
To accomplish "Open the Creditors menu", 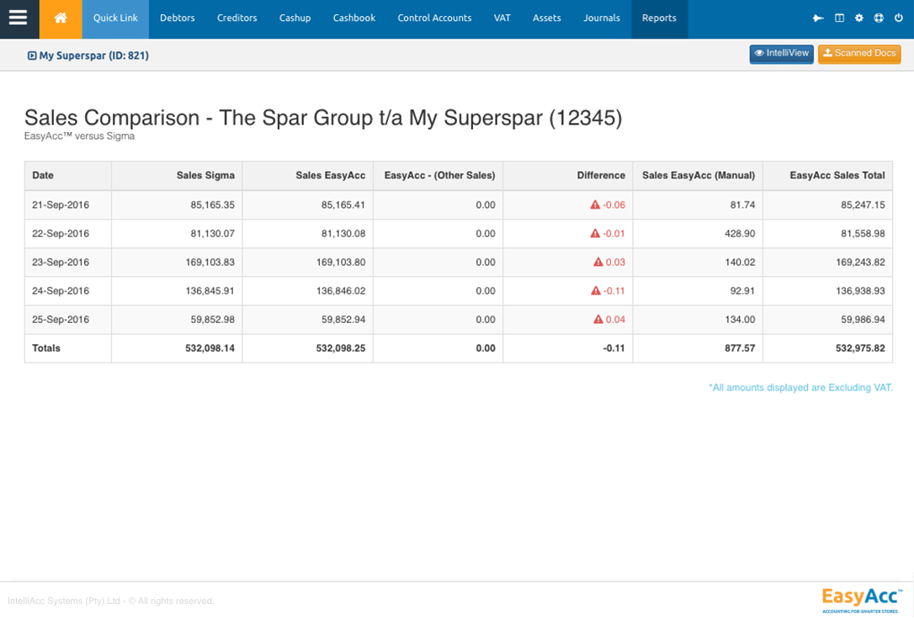I will [236, 18].
